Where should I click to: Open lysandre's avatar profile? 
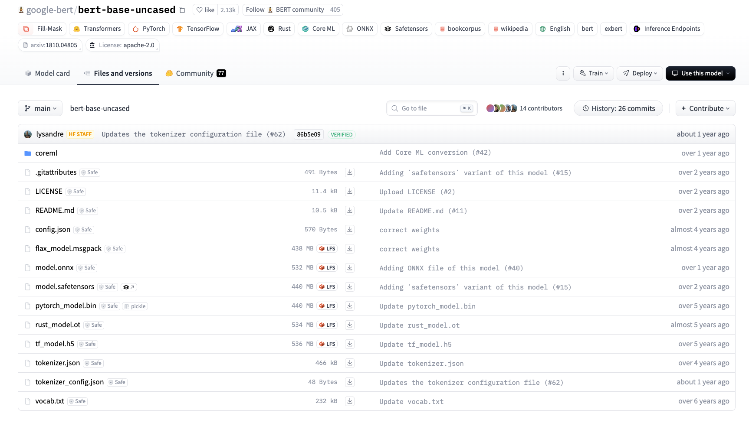[28, 134]
